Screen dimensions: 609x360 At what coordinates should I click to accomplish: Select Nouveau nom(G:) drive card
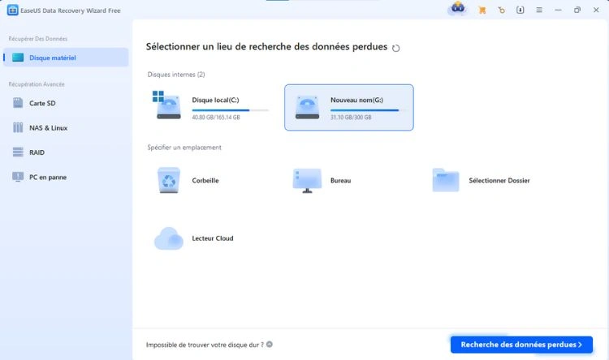tap(349, 108)
